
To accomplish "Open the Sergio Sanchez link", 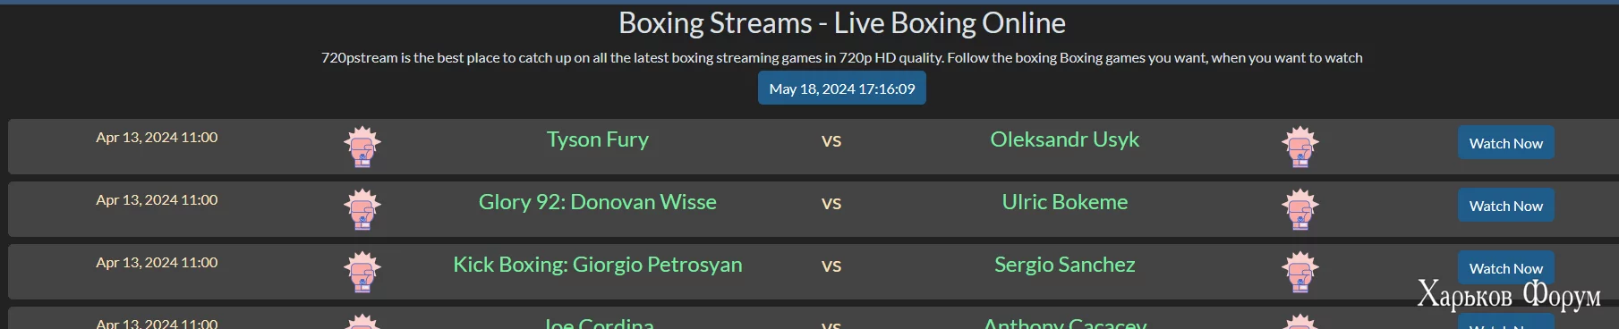I will click(1065, 265).
